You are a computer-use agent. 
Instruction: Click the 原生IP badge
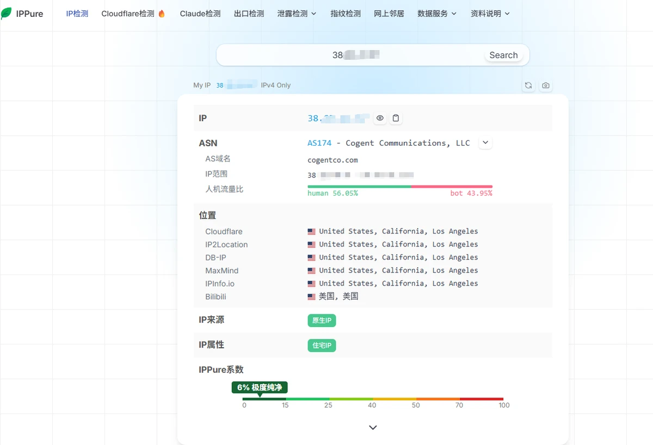pos(322,320)
